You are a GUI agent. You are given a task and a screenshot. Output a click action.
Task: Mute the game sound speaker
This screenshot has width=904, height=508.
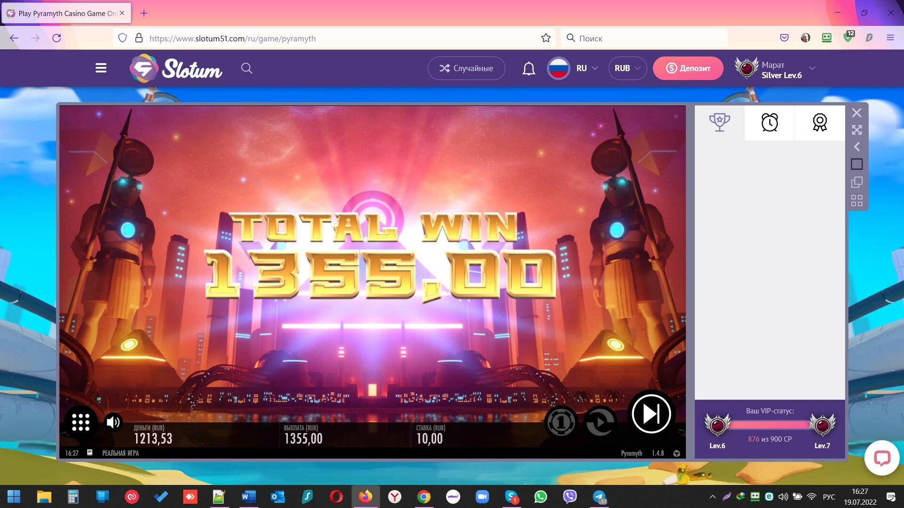113,422
